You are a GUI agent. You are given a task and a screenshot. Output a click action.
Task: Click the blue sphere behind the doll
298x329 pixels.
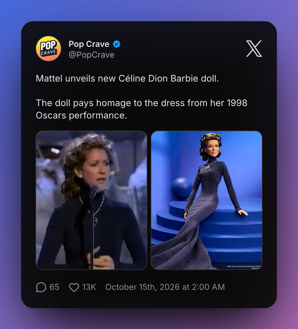(x=182, y=188)
